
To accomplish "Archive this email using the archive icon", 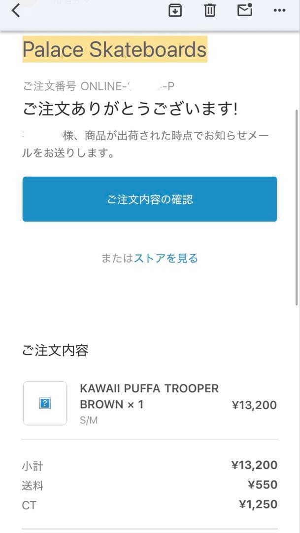I will coord(175,10).
